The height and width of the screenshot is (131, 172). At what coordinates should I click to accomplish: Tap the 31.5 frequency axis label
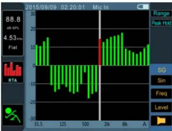[x=38, y=124]
